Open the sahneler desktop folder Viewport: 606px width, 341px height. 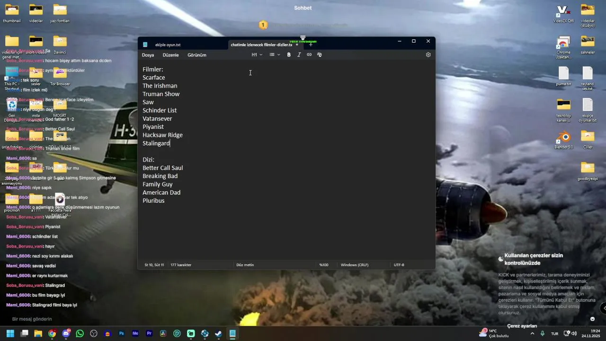coord(588,45)
